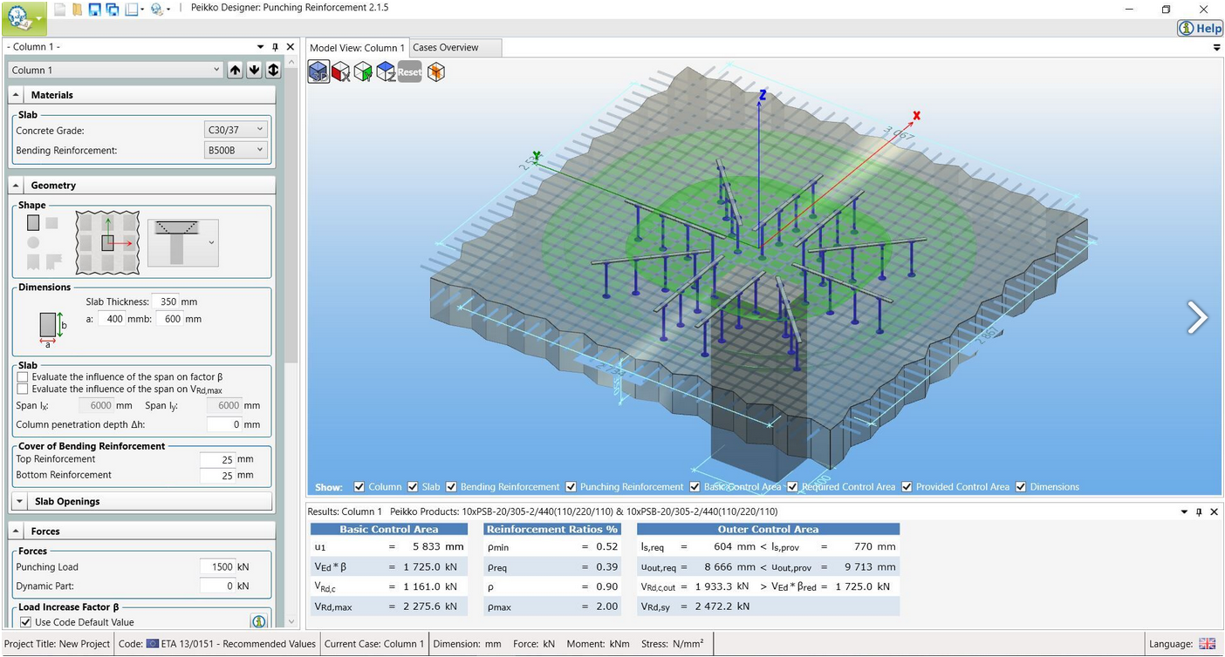The image size is (1225, 657).
Task: Create a new project file
Action: [x=60, y=9]
